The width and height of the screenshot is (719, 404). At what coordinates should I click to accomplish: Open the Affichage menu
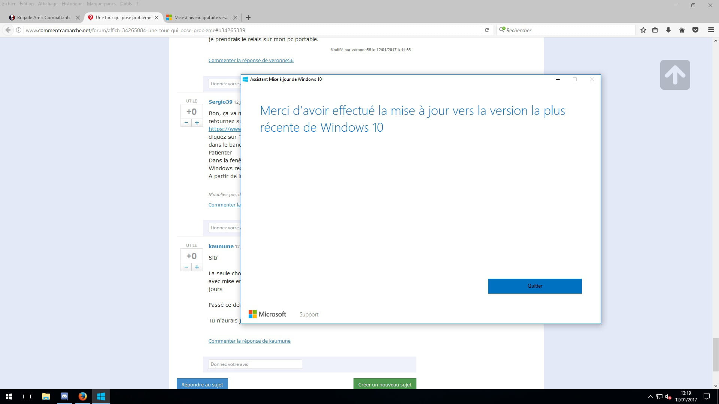coord(48,4)
